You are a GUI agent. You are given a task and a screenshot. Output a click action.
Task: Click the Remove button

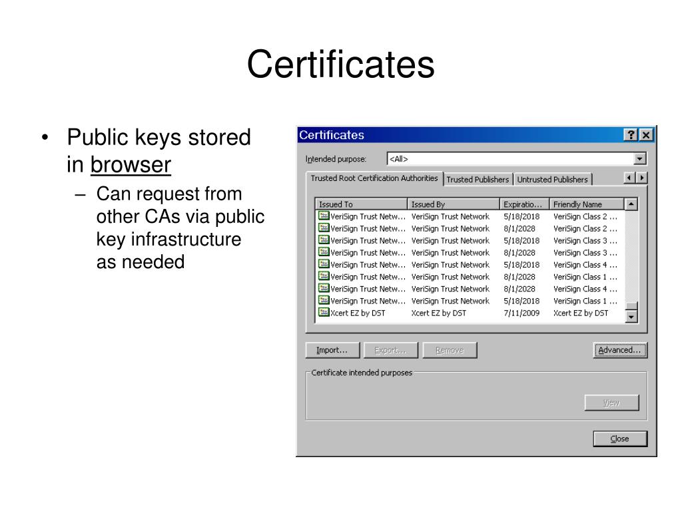[450, 350]
